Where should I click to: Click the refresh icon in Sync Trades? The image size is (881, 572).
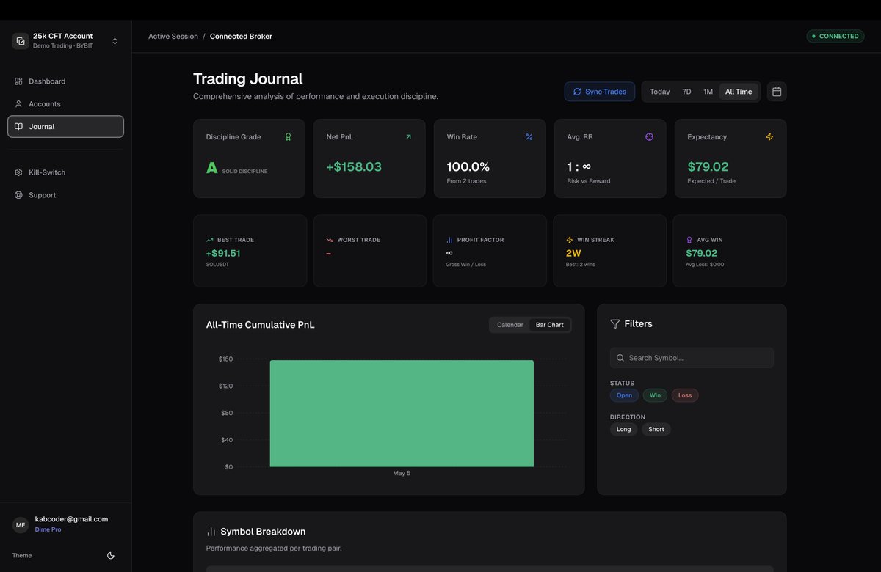[577, 92]
